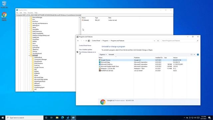Image resolution: width=213 pixels, height=120 pixels.
Task: Open the Favorites menu in Registry Editor
Action: coord(30,13)
